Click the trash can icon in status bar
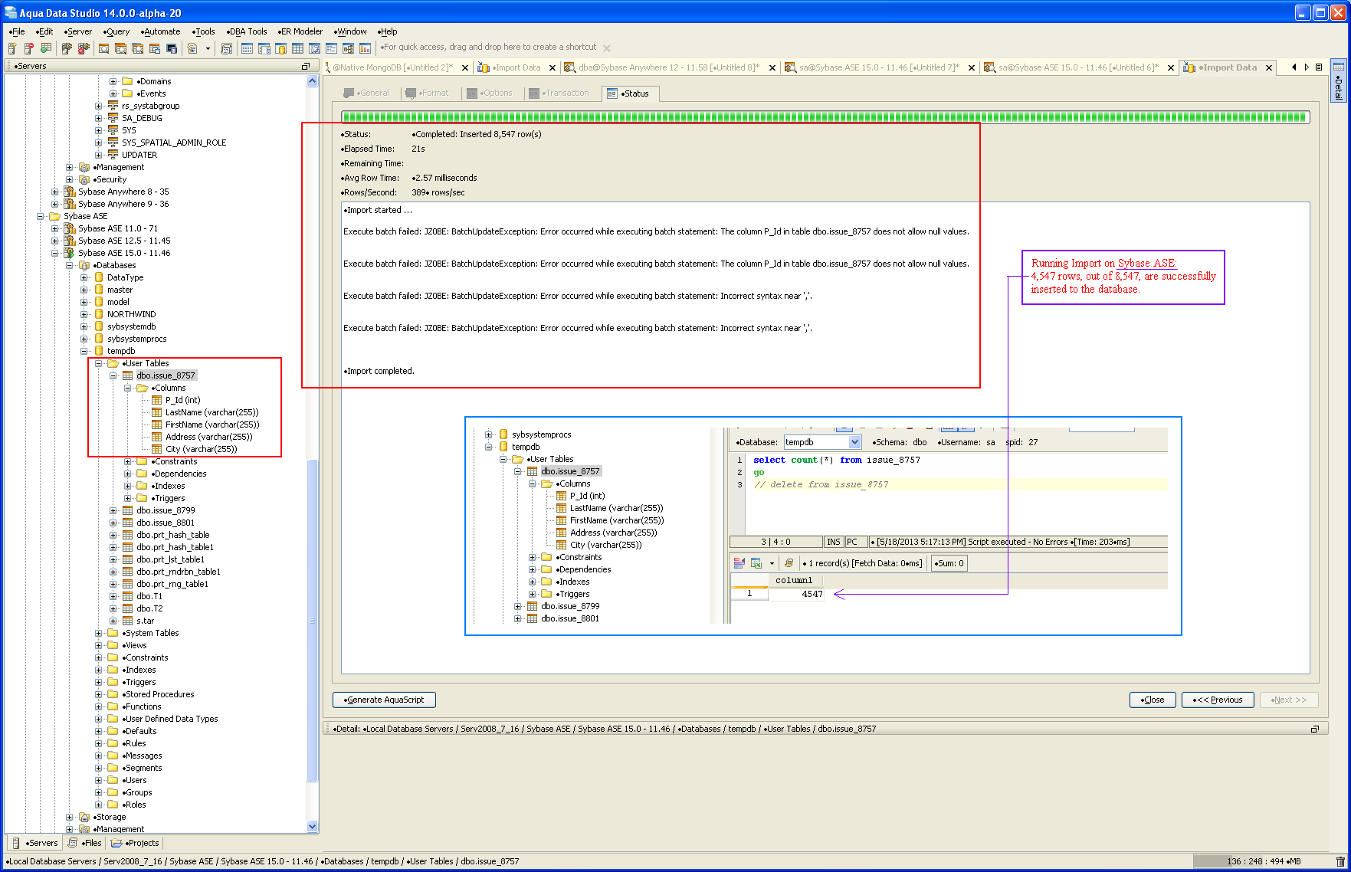 (x=1340, y=861)
